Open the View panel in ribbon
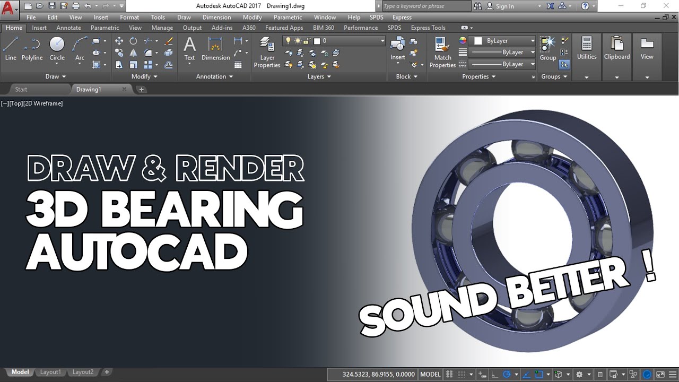Screen dimensions: 679x382 (x=647, y=56)
